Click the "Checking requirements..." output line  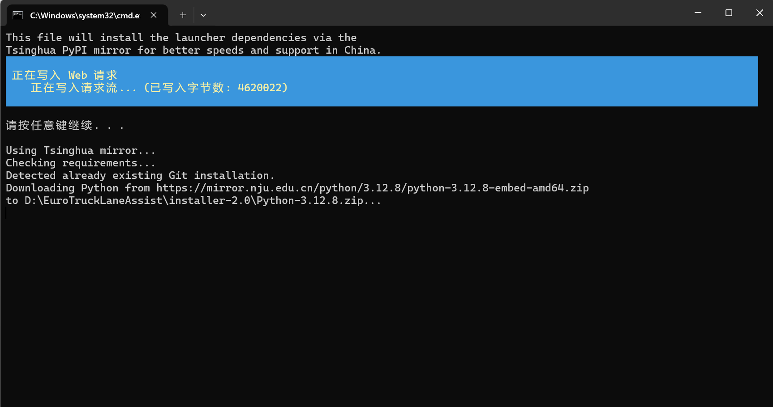81,163
